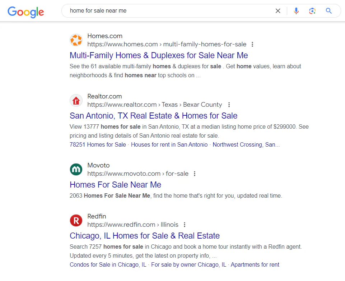Open more options for Redfin result

(x=185, y=225)
